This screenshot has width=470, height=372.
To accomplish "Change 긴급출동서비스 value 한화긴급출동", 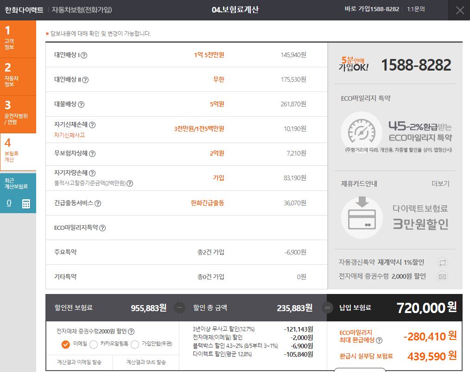I will pyautogui.click(x=208, y=203).
